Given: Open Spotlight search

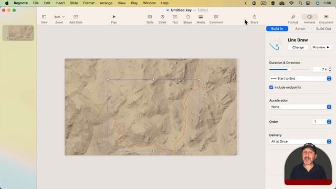Looking at the screenshot, I should click(300, 3).
